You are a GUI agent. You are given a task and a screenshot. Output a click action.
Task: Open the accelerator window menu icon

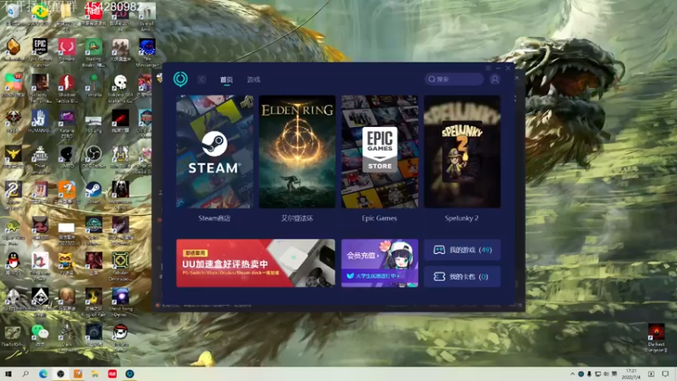pyautogui.click(x=488, y=69)
